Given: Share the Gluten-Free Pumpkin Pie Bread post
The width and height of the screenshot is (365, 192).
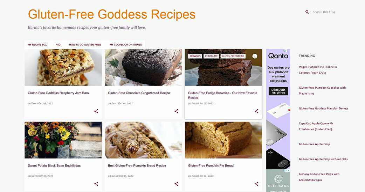Looking at the screenshot, I should pyautogui.click(x=256, y=184).
